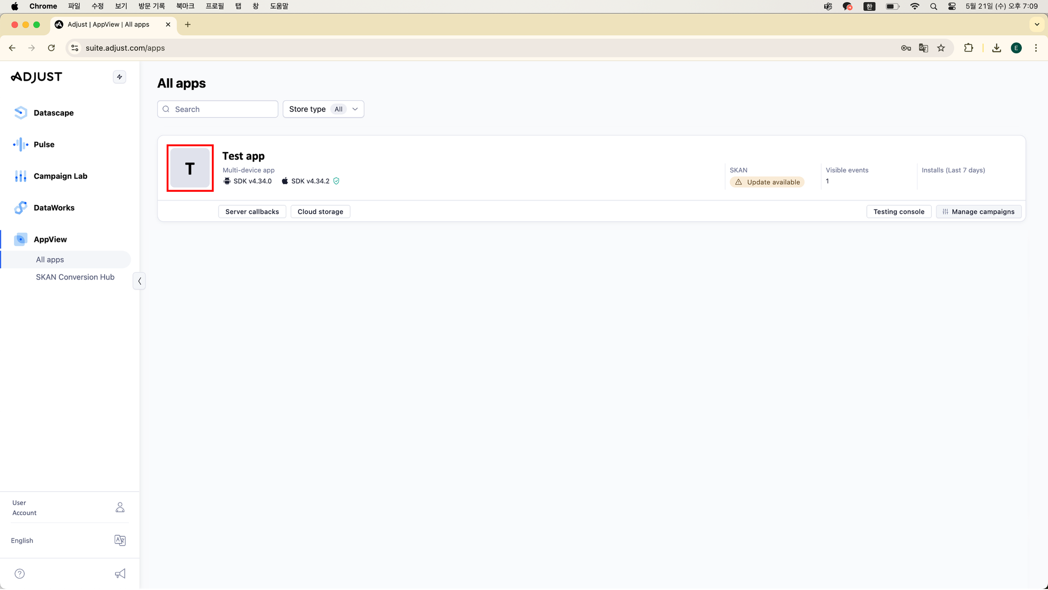Click the Test app thumbnail

point(190,168)
